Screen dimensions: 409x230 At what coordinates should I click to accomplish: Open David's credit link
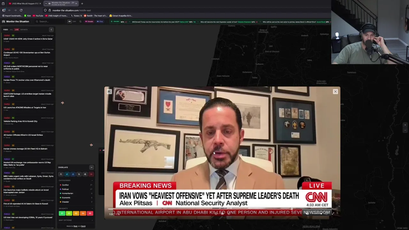point(83,226)
